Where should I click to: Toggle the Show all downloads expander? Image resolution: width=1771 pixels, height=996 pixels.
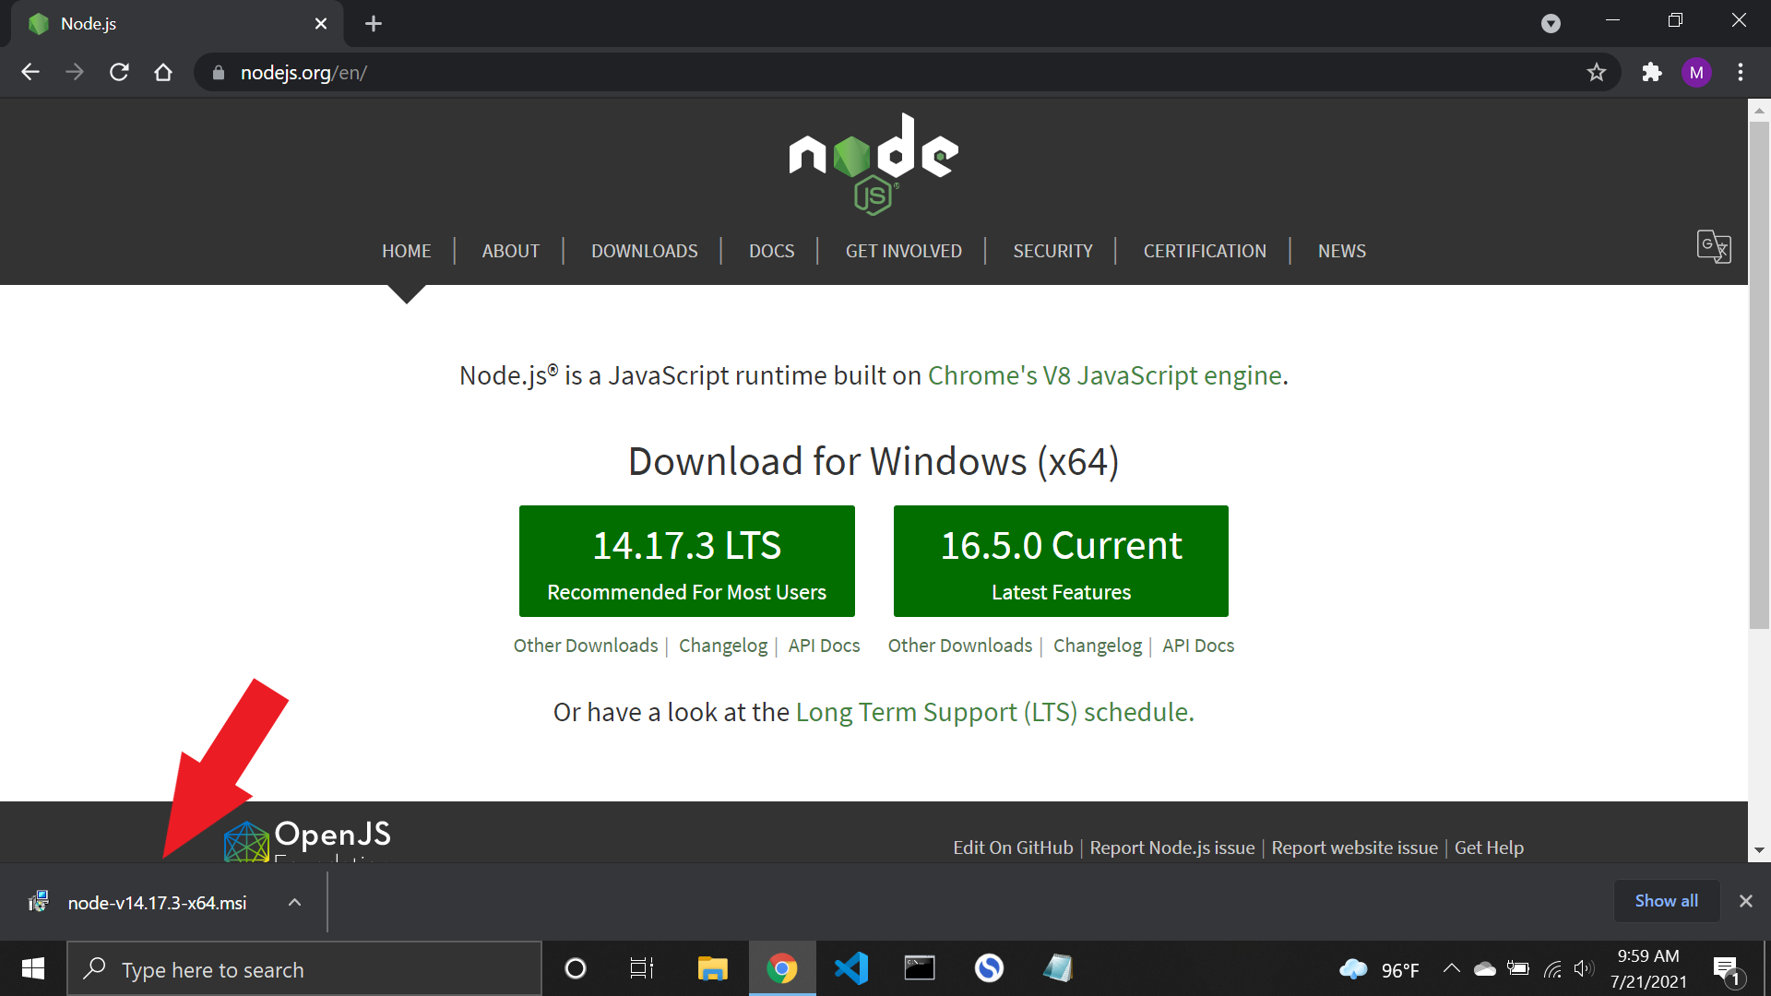1665,901
